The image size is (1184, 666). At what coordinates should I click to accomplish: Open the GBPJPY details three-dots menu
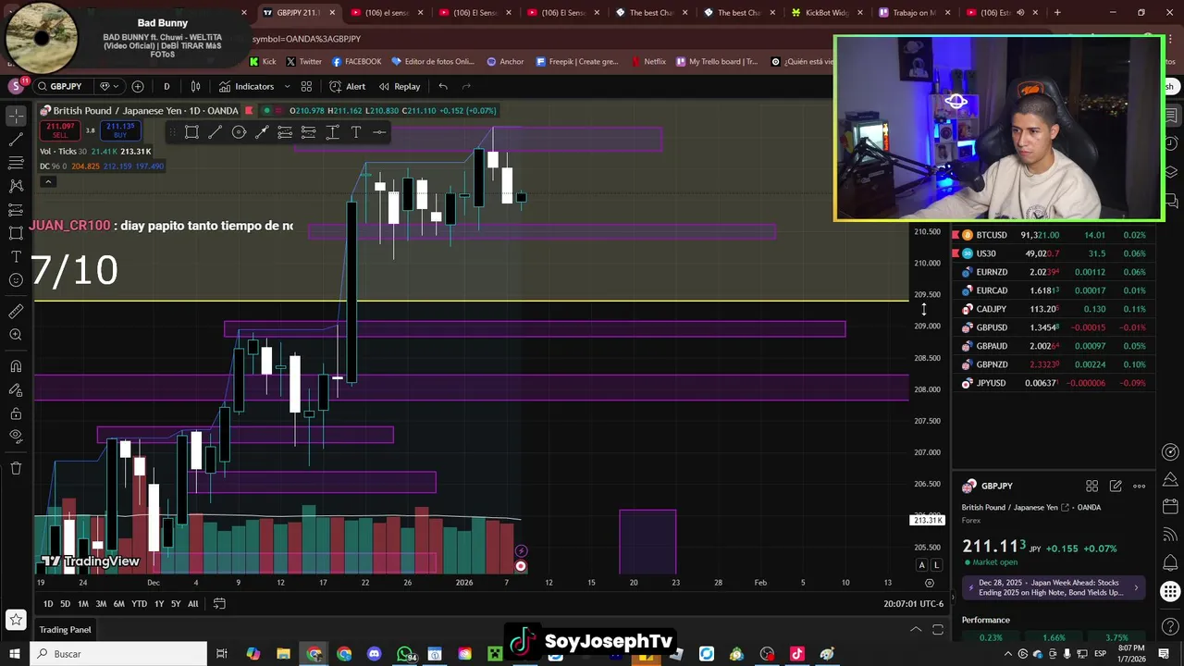1140,486
